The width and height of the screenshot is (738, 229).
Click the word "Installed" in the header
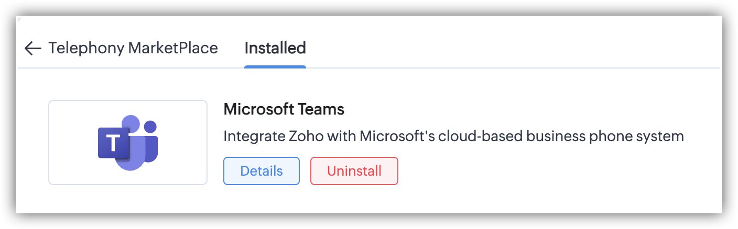point(275,48)
